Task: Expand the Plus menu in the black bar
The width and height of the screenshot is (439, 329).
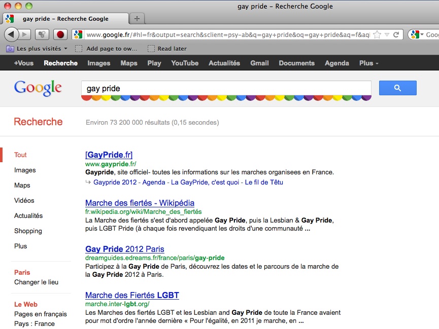Action: [x=369, y=63]
